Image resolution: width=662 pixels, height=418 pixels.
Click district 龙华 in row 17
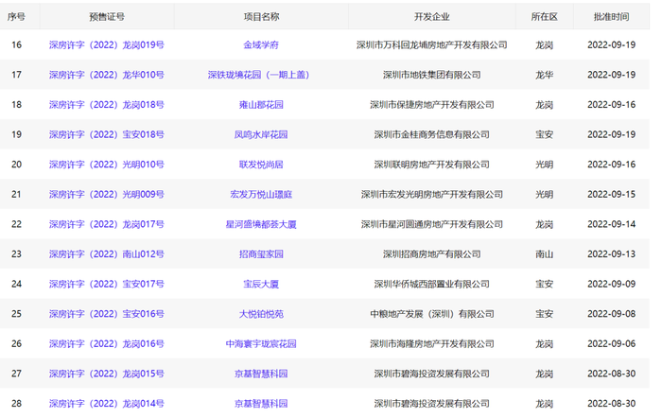544,75
